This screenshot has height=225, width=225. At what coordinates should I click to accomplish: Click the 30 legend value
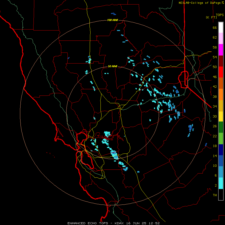[x=215, y=116]
